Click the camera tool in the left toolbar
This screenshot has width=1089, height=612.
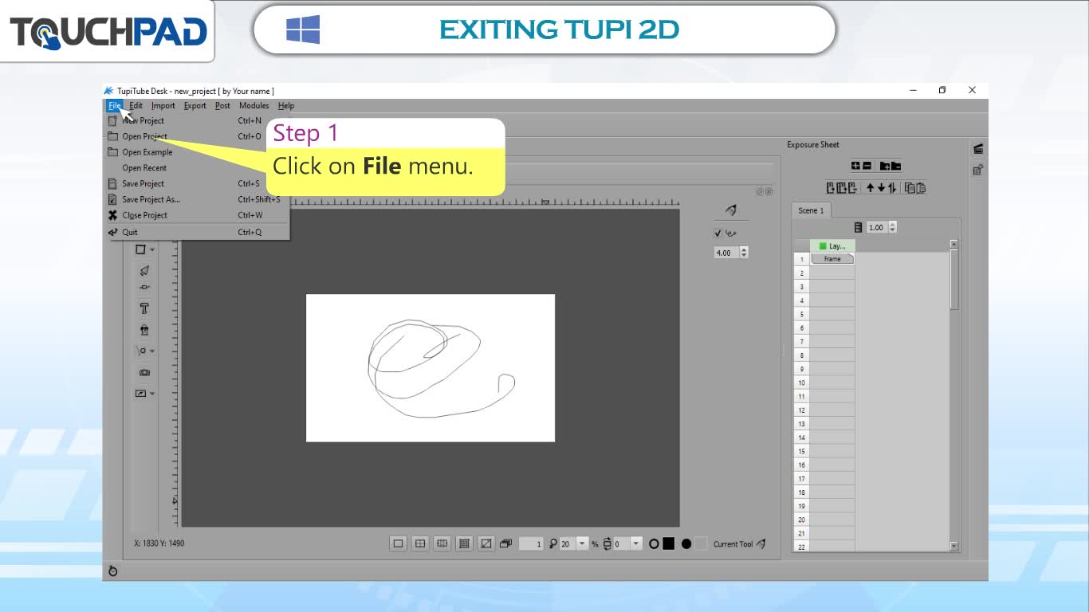click(x=144, y=372)
